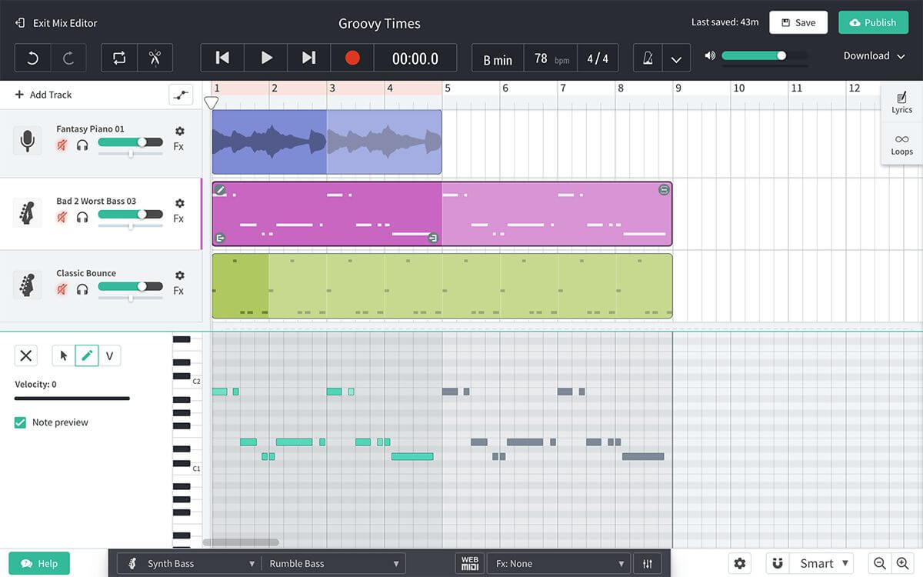
Task: Open the Rumble Bass preset dropdown
Action: tap(334, 563)
